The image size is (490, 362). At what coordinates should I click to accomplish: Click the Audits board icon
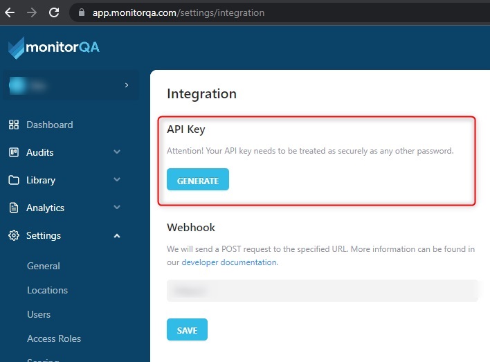point(14,152)
